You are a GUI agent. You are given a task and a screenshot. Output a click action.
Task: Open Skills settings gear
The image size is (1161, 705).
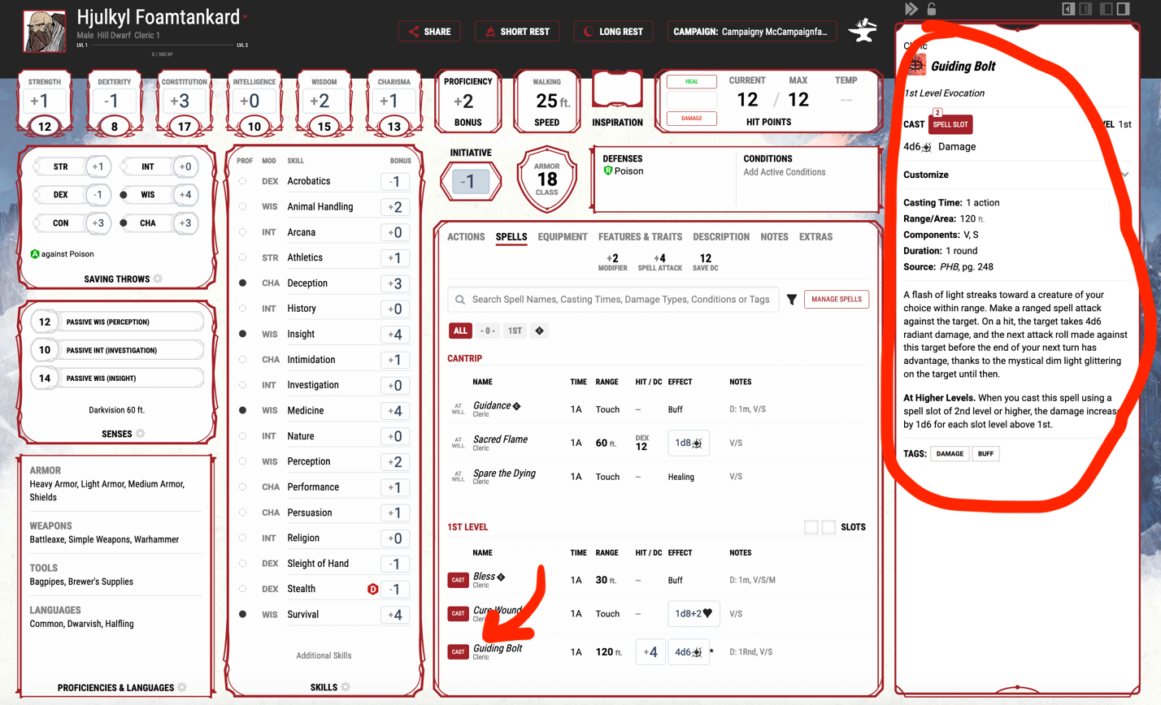pyautogui.click(x=345, y=687)
